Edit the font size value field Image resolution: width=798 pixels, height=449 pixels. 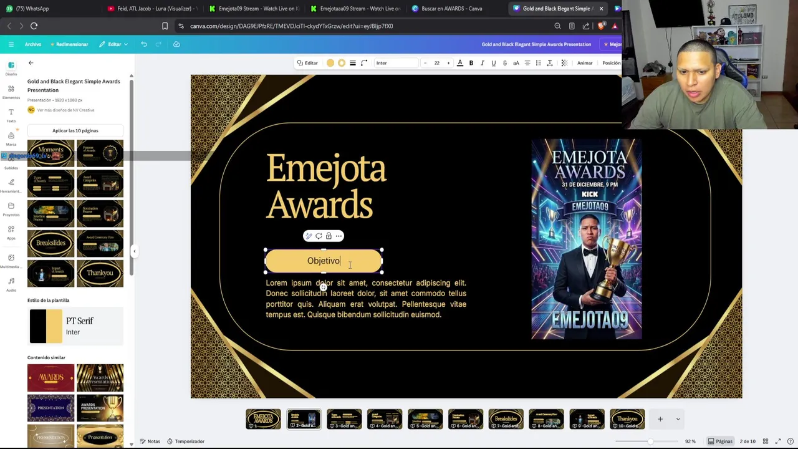tap(436, 63)
